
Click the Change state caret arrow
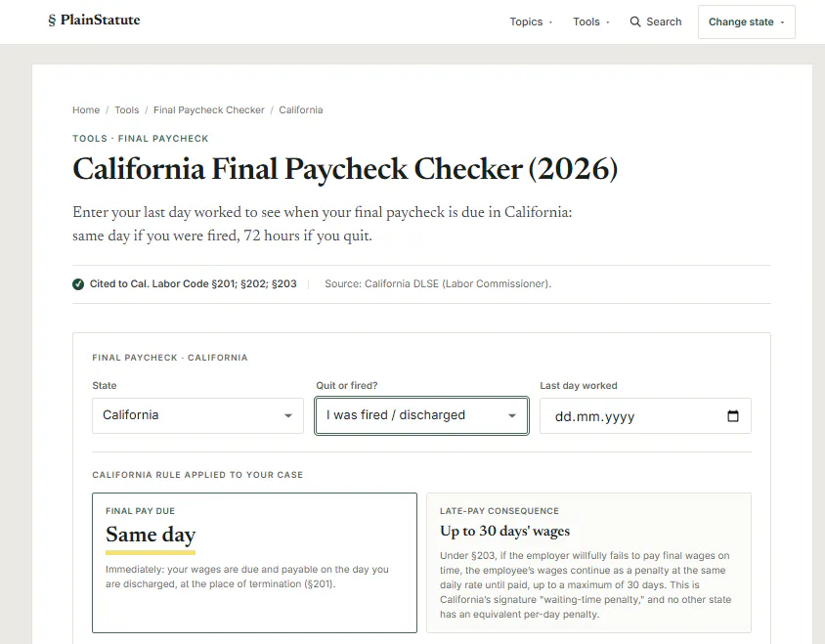pos(782,22)
